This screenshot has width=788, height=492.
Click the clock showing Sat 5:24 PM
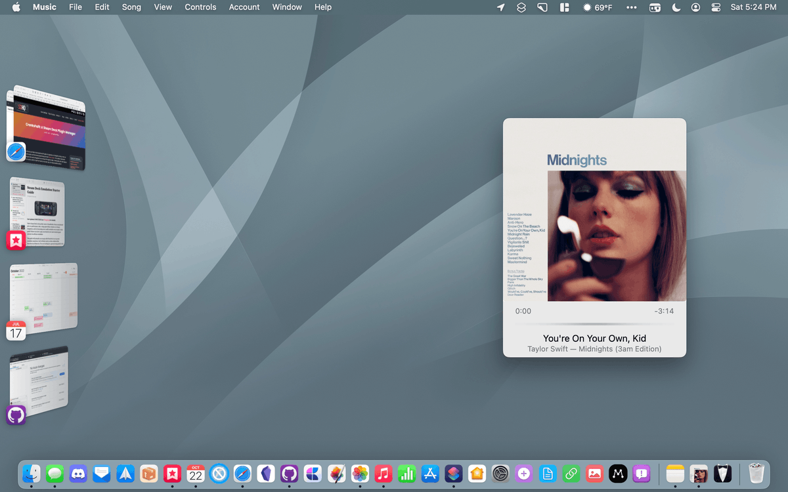[753, 7]
